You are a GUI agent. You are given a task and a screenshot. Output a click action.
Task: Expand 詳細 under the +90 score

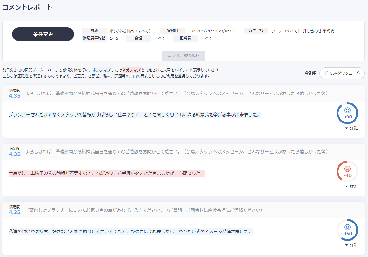point(352,128)
